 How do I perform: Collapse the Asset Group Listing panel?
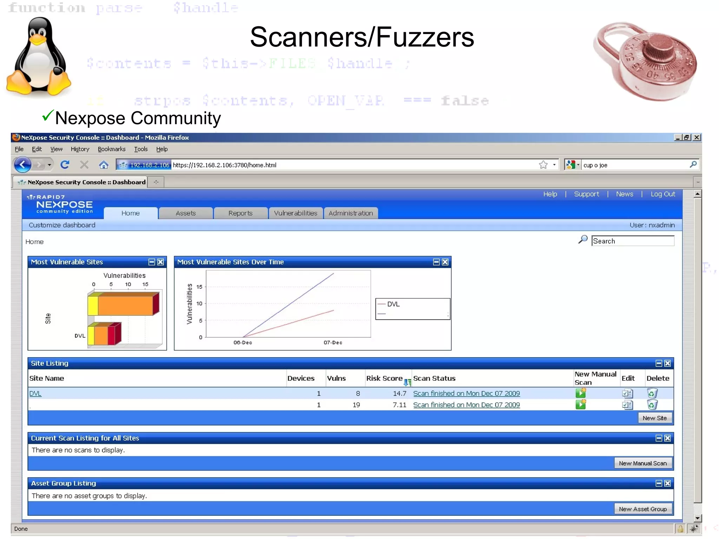pos(659,483)
